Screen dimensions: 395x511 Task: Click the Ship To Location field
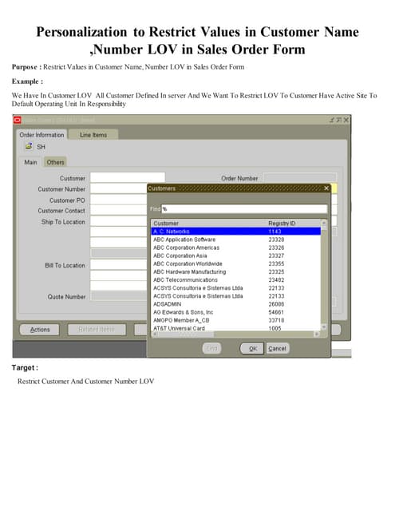point(119,222)
